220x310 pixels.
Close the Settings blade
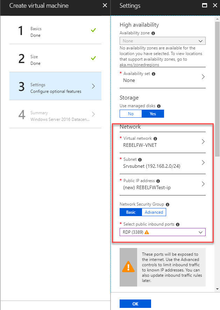coord(215,5)
